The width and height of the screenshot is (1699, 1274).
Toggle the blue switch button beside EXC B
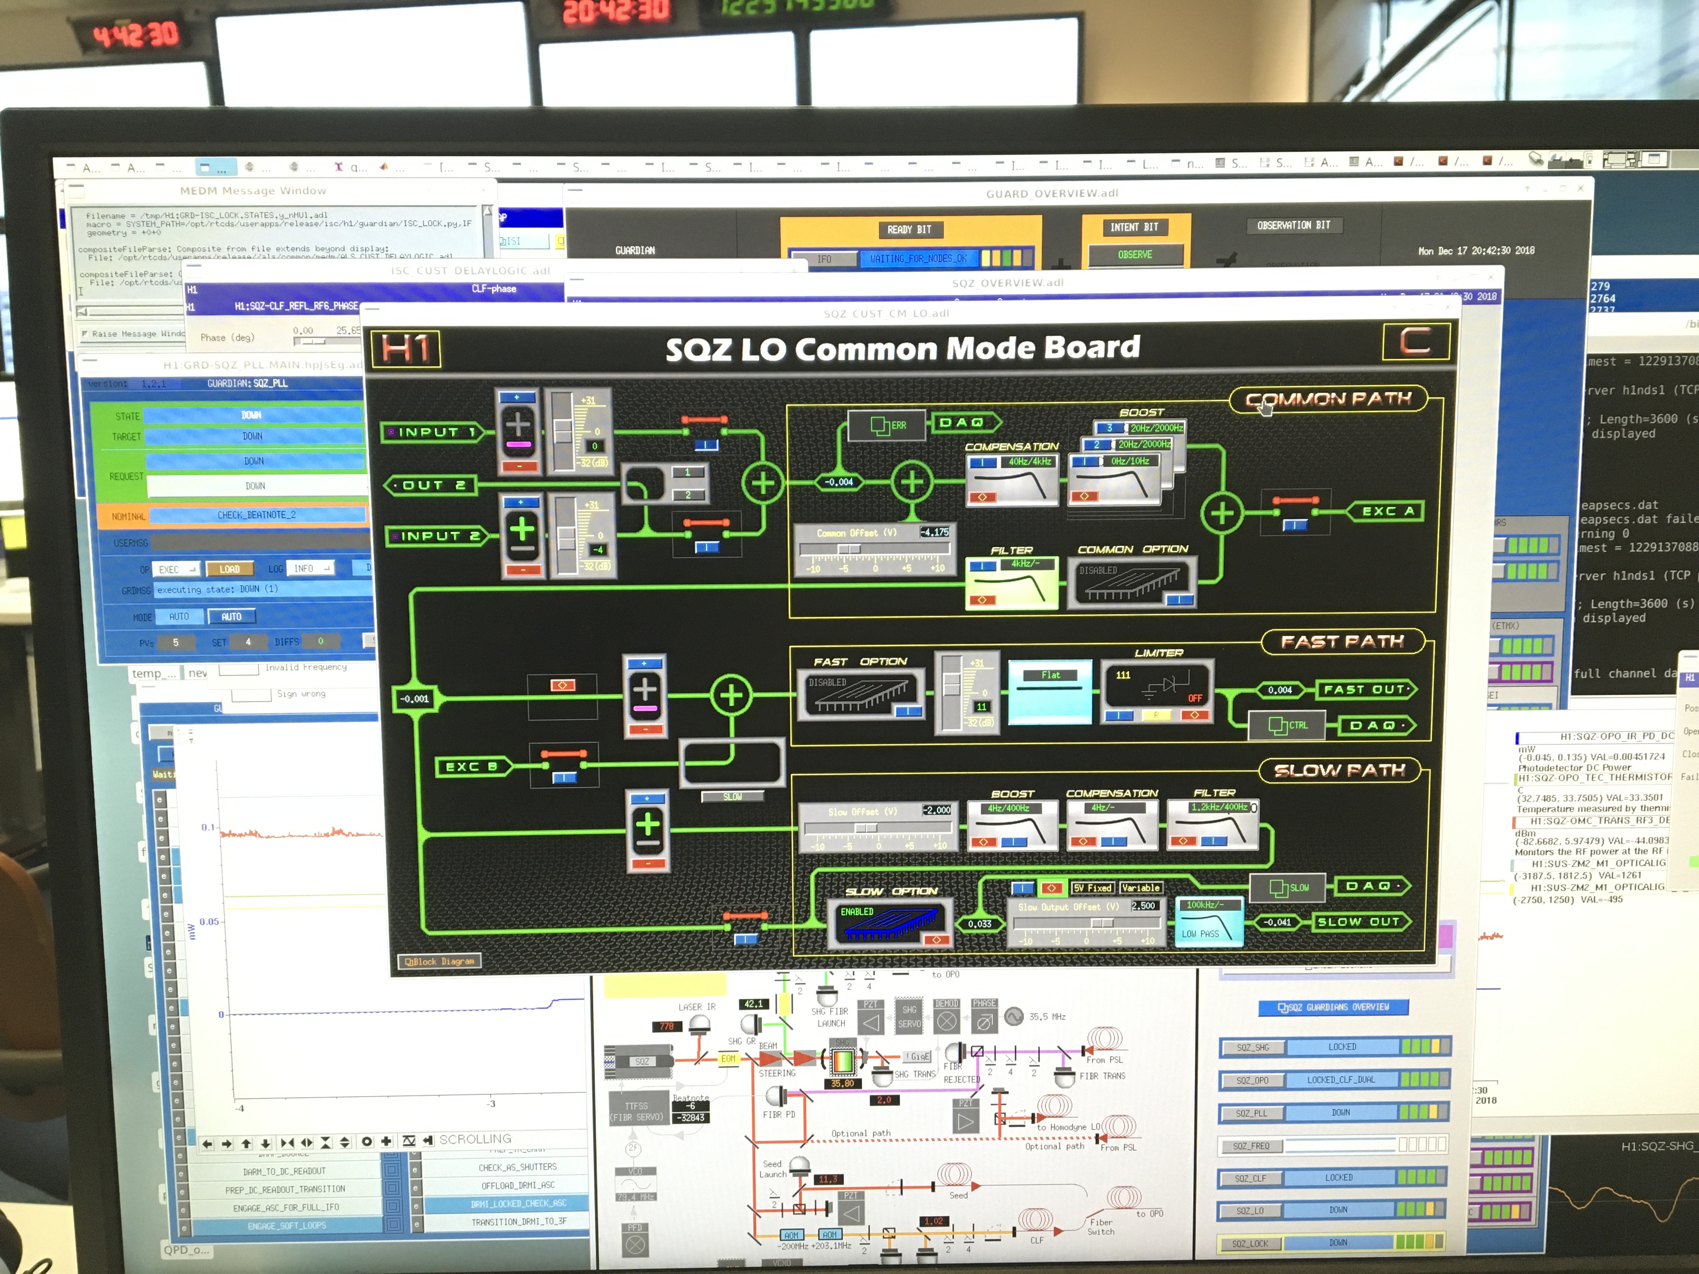point(564,779)
